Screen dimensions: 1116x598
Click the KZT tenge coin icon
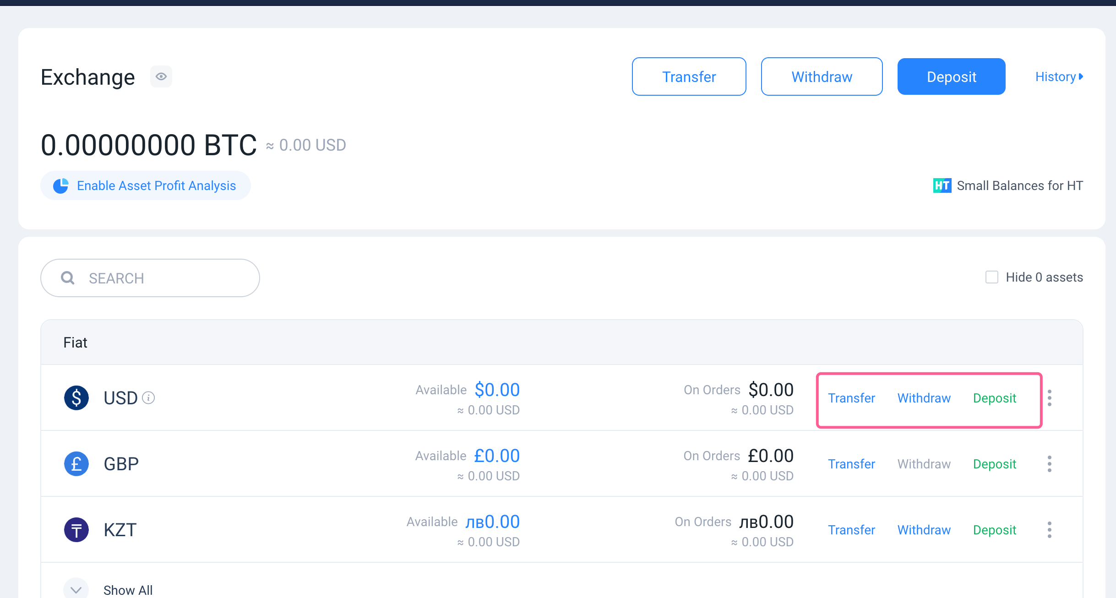(x=75, y=530)
